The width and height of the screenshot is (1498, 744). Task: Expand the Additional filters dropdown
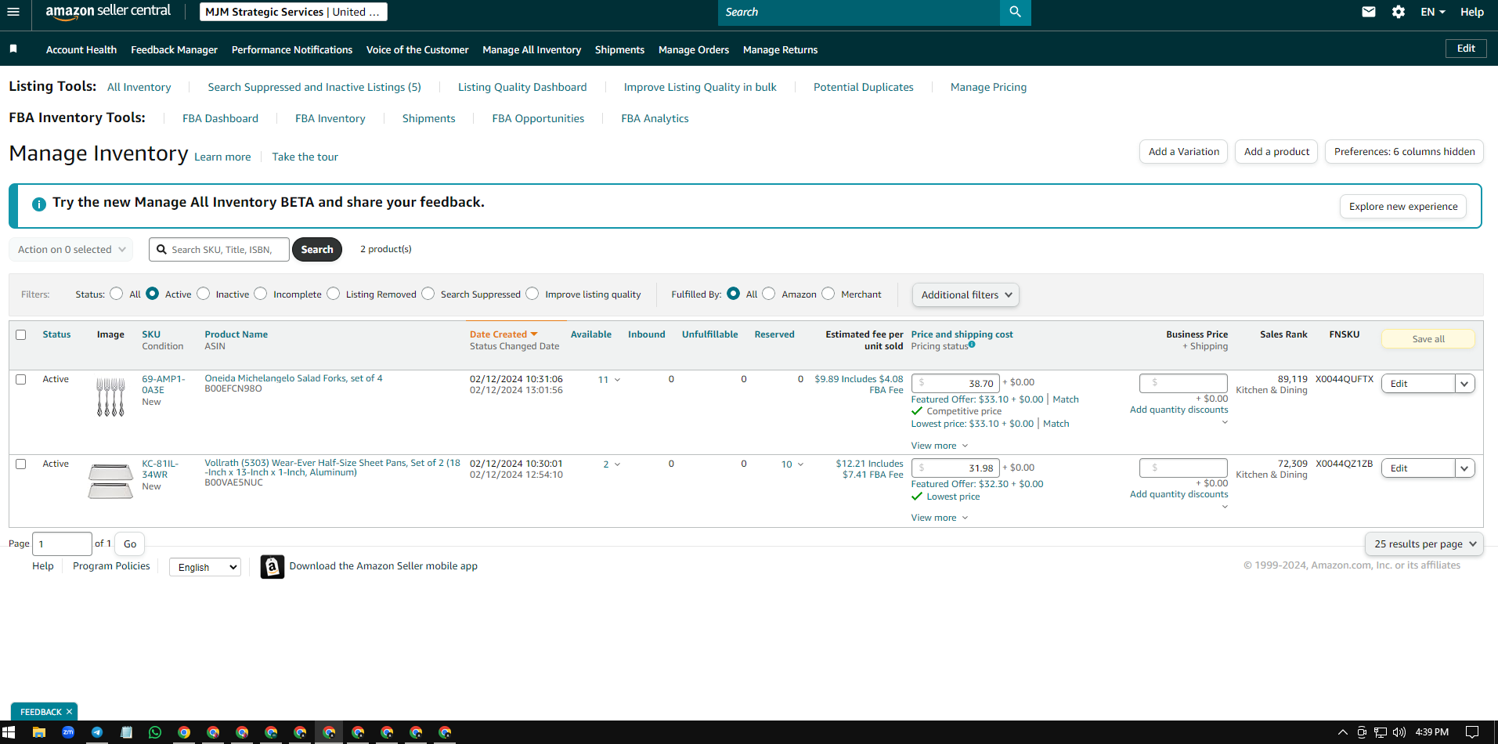966,294
